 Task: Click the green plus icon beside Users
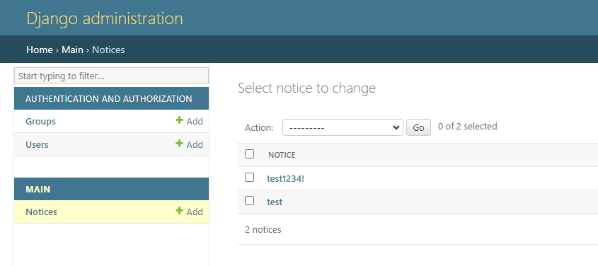click(x=179, y=144)
